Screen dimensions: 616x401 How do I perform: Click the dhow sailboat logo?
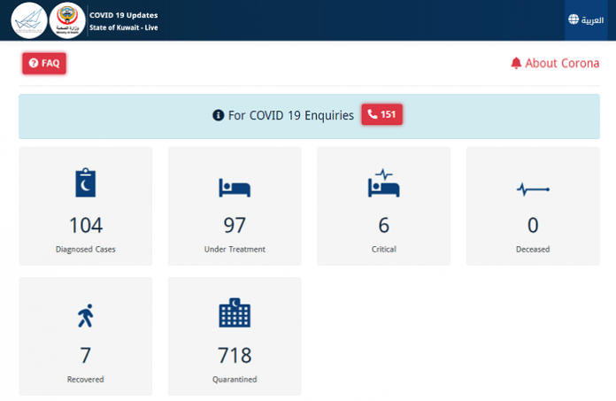(29, 20)
